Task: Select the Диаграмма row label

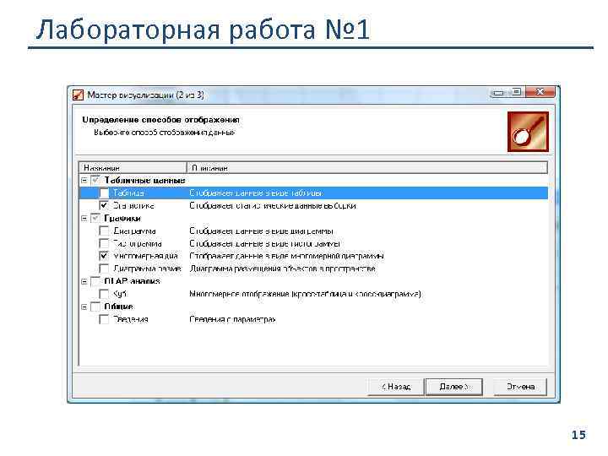Action: tap(134, 231)
